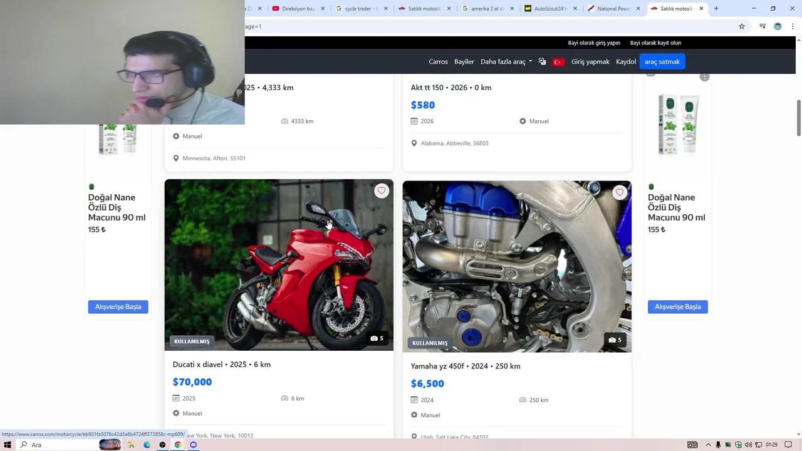Screen dimensions: 802x451
Task: Open Yamaha yz 450f • 2024 listing title
Action: (x=466, y=366)
